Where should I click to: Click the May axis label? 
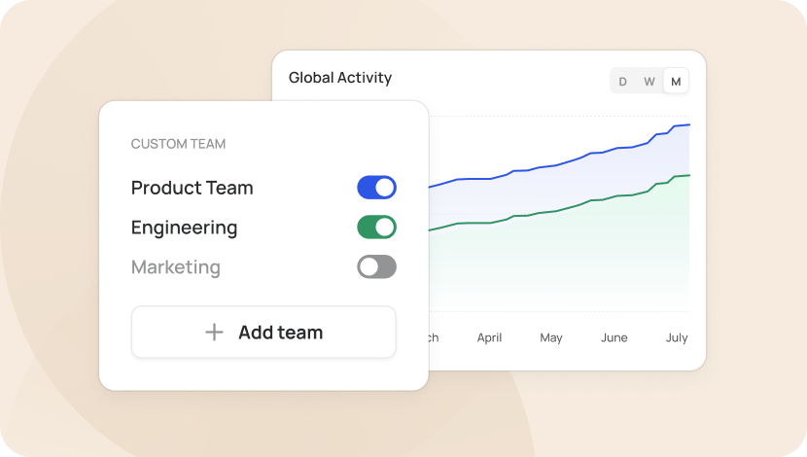point(550,337)
